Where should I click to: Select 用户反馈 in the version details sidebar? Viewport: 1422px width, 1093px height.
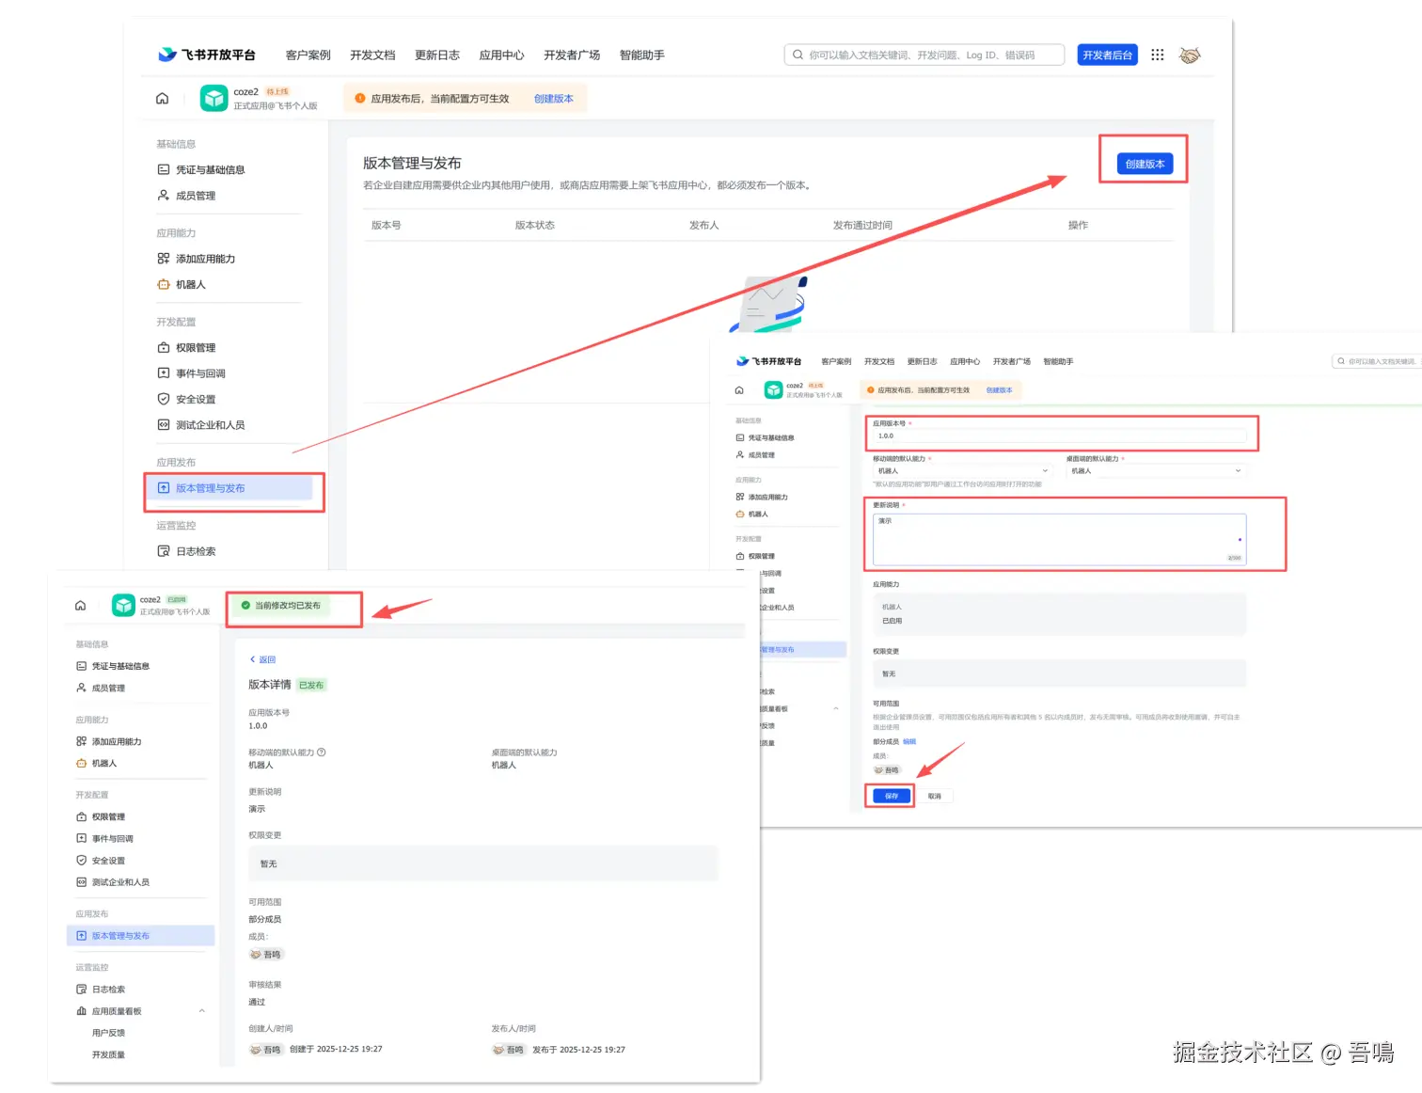108,1033
